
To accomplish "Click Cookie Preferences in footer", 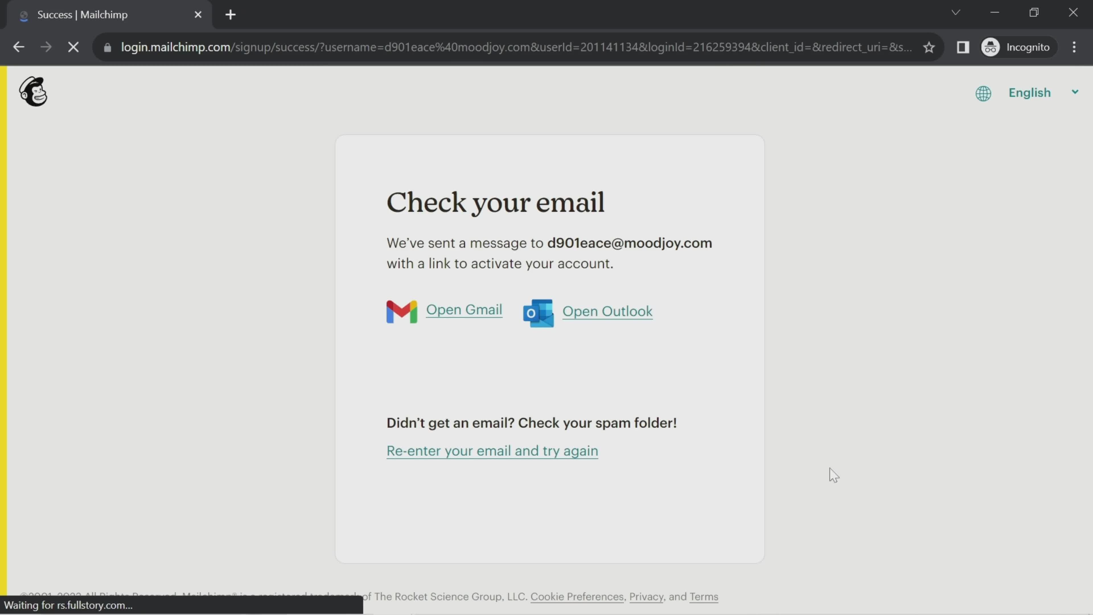I will tap(576, 596).
